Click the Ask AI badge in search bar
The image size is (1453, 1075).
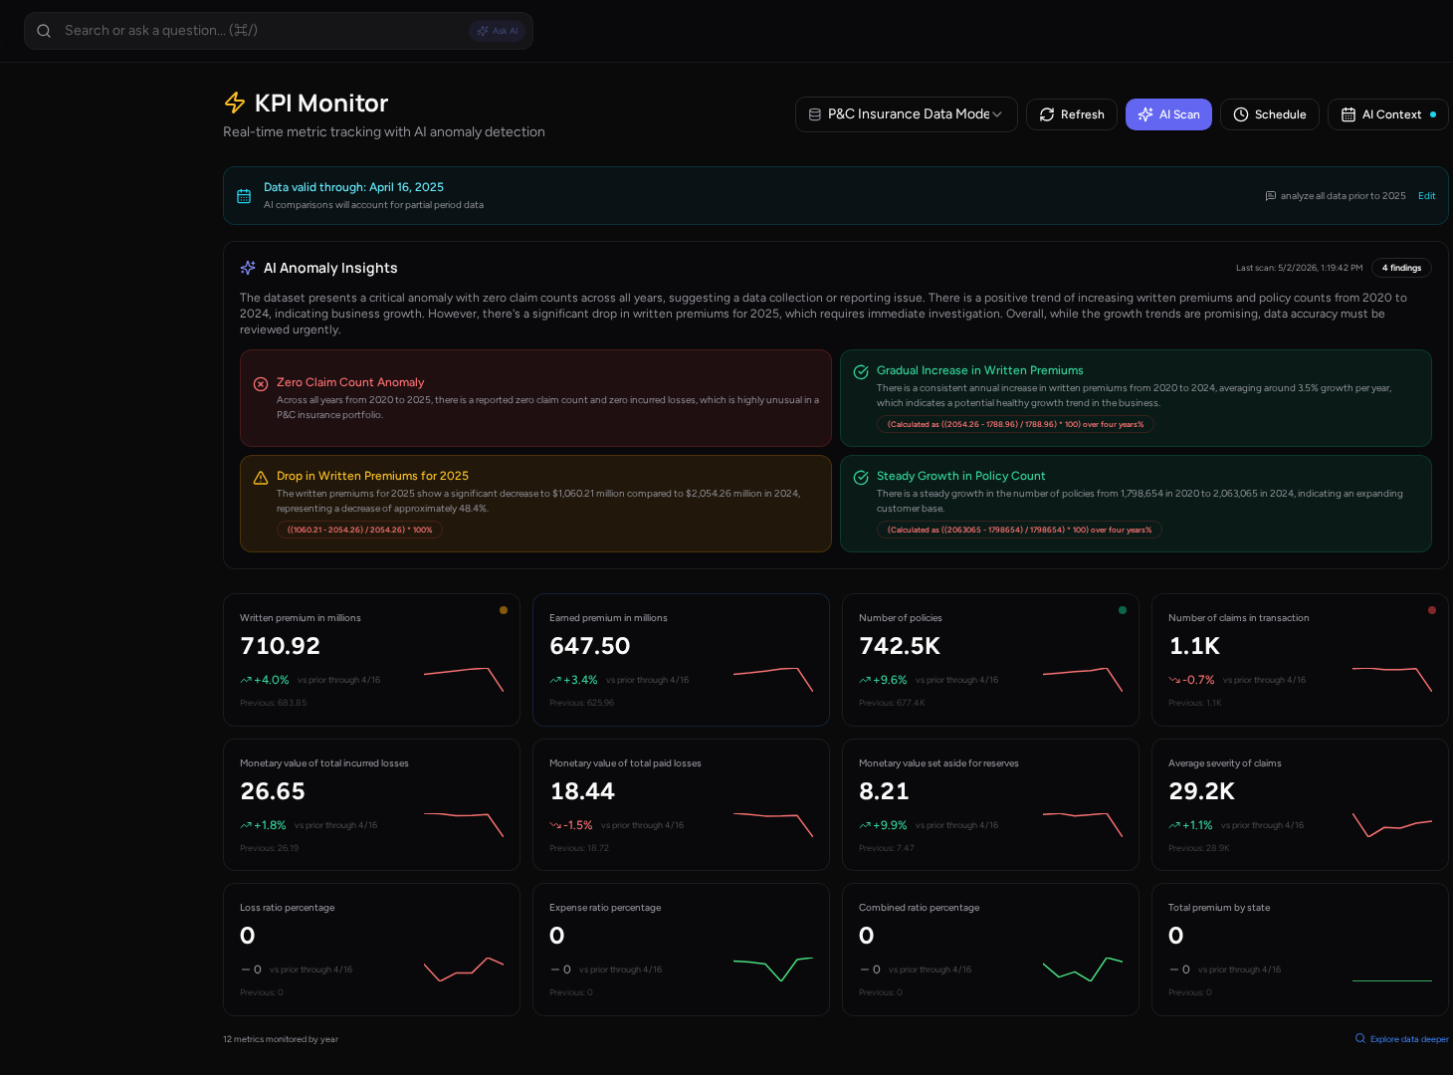click(x=497, y=31)
